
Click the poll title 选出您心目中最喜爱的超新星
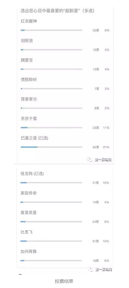58,11
